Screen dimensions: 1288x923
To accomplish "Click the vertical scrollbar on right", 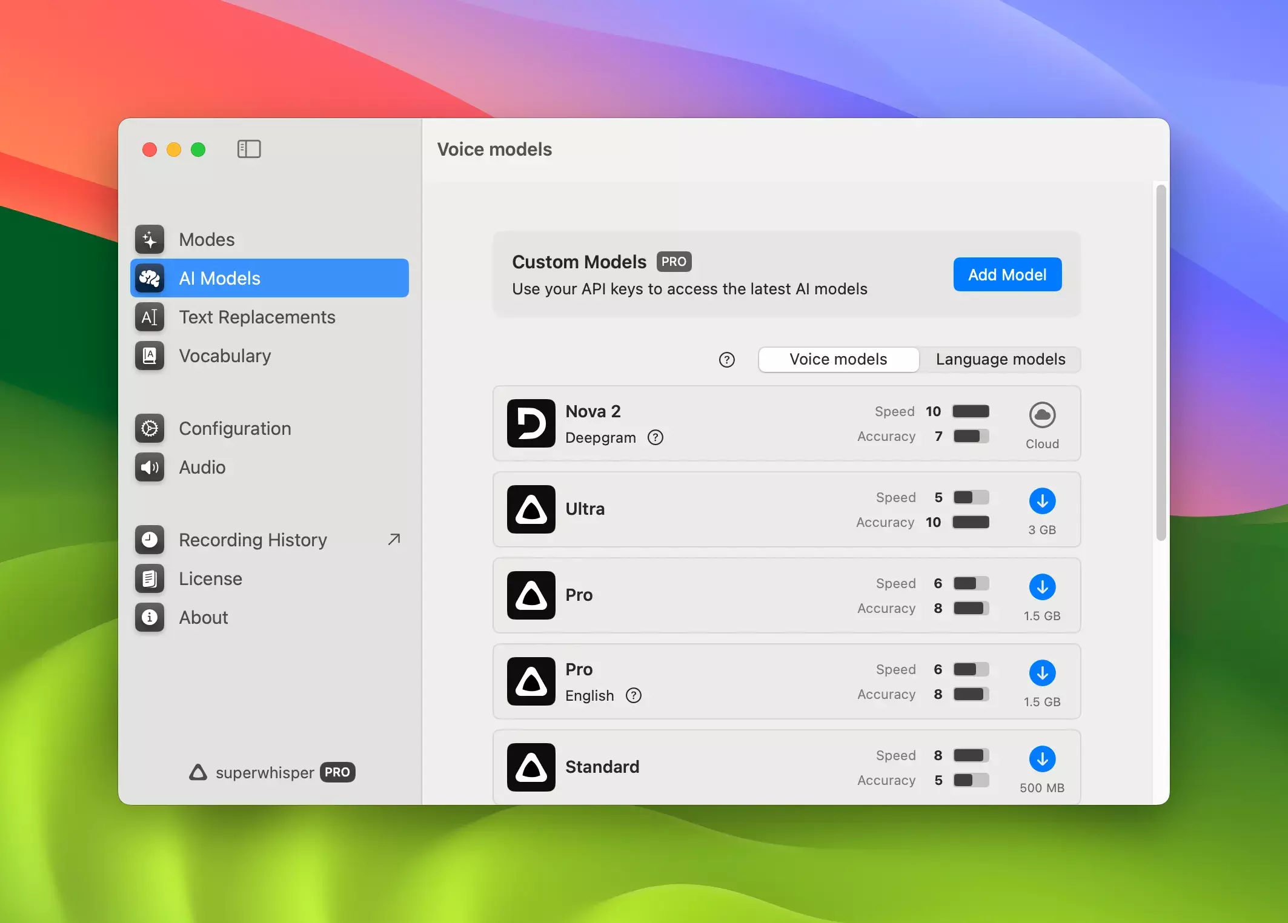I will [1161, 363].
